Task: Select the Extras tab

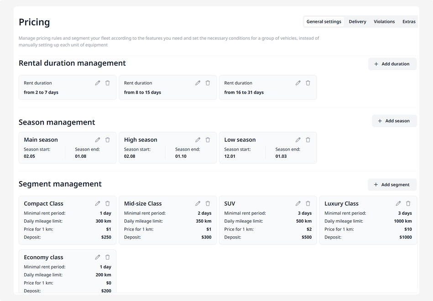Action: pyautogui.click(x=409, y=22)
